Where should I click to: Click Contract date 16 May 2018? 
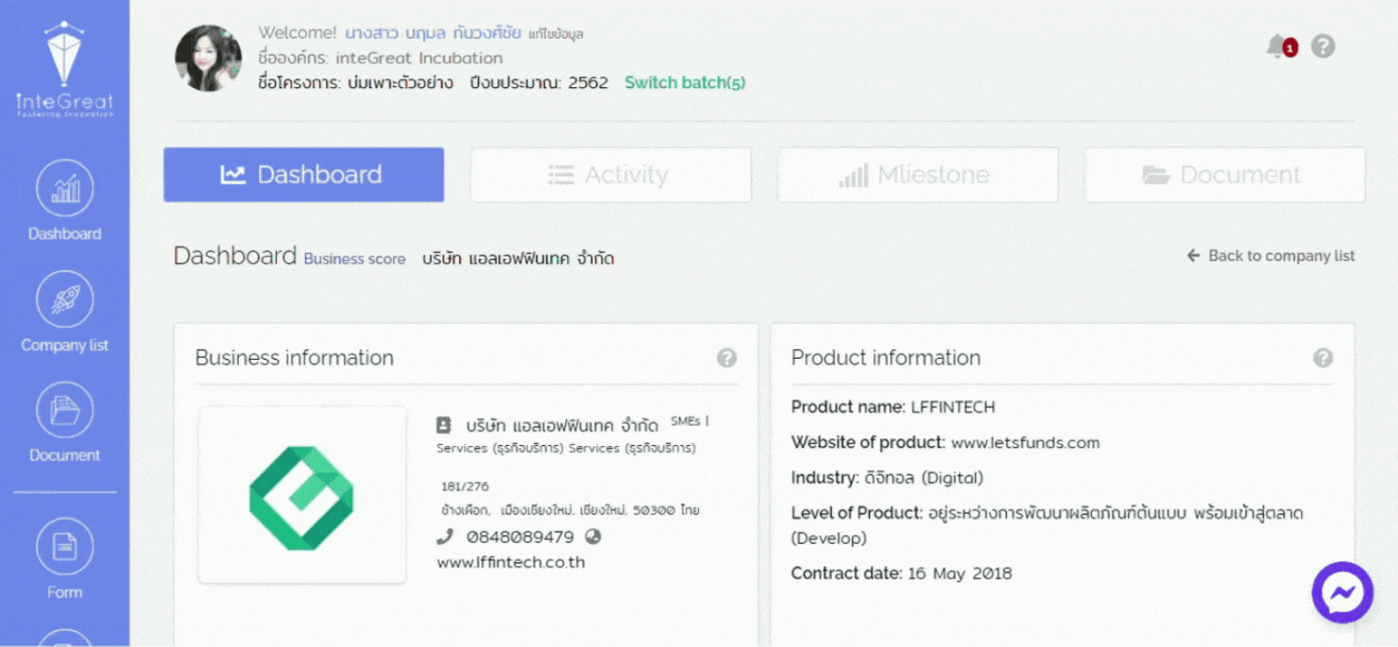(901, 574)
